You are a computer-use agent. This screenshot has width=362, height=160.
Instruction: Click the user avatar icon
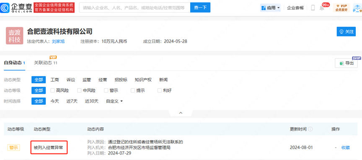point(357,8)
